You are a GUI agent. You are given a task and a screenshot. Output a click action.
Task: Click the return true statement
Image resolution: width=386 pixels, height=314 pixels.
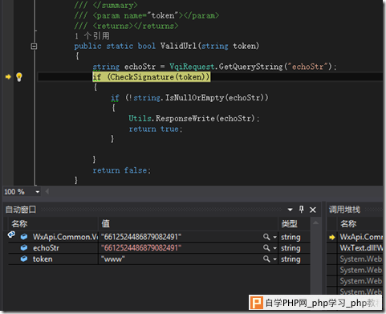coord(156,129)
